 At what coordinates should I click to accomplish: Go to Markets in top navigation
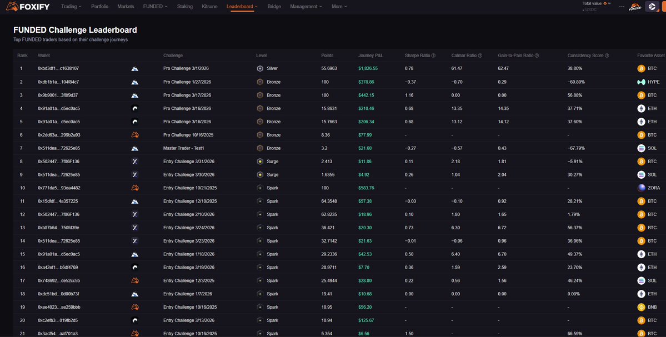click(126, 7)
